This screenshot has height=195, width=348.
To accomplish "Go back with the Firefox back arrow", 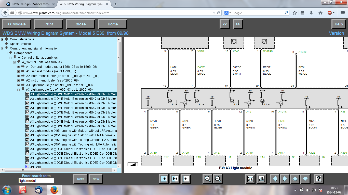I will pyautogui.click(x=6, y=13).
